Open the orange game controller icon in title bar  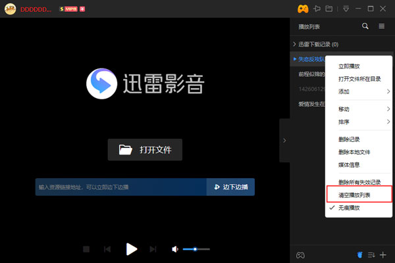[x=303, y=9]
